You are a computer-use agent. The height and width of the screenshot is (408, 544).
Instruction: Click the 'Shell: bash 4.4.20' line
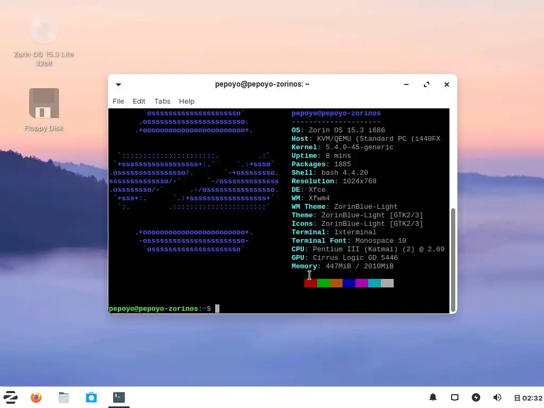329,173
